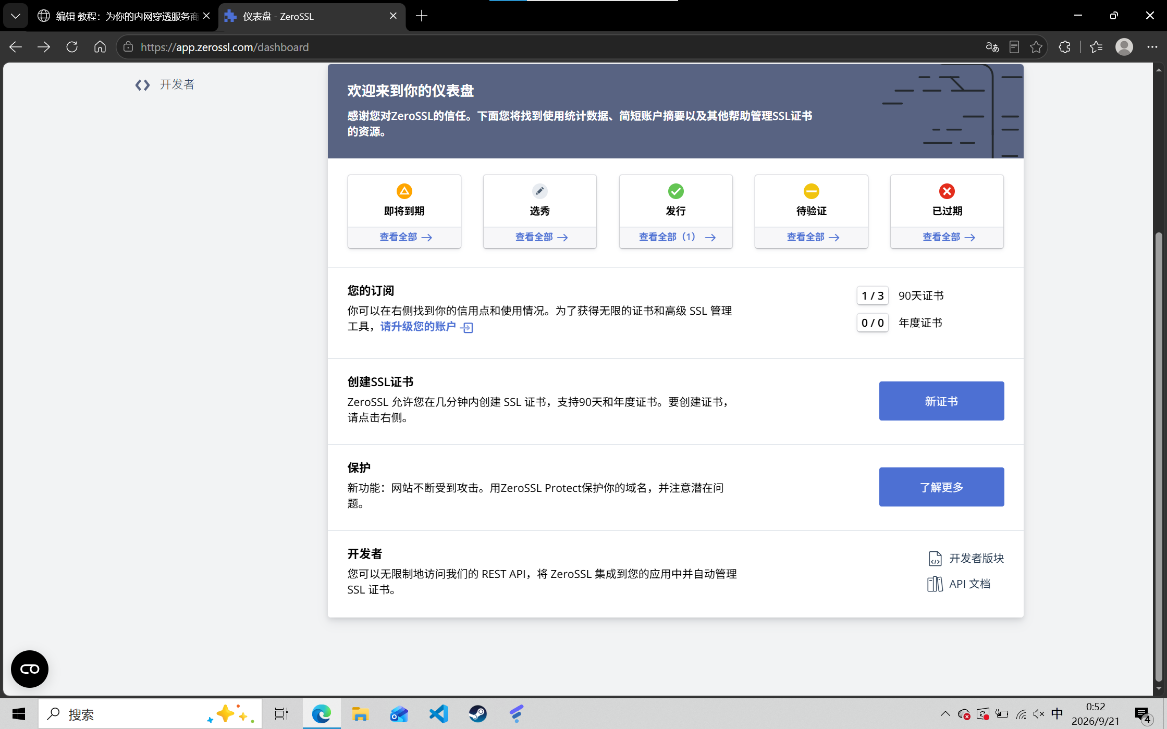Viewport: 1167px width, 729px height.
Task: Switch to the 编辑 教程 tab
Action: (x=124, y=16)
